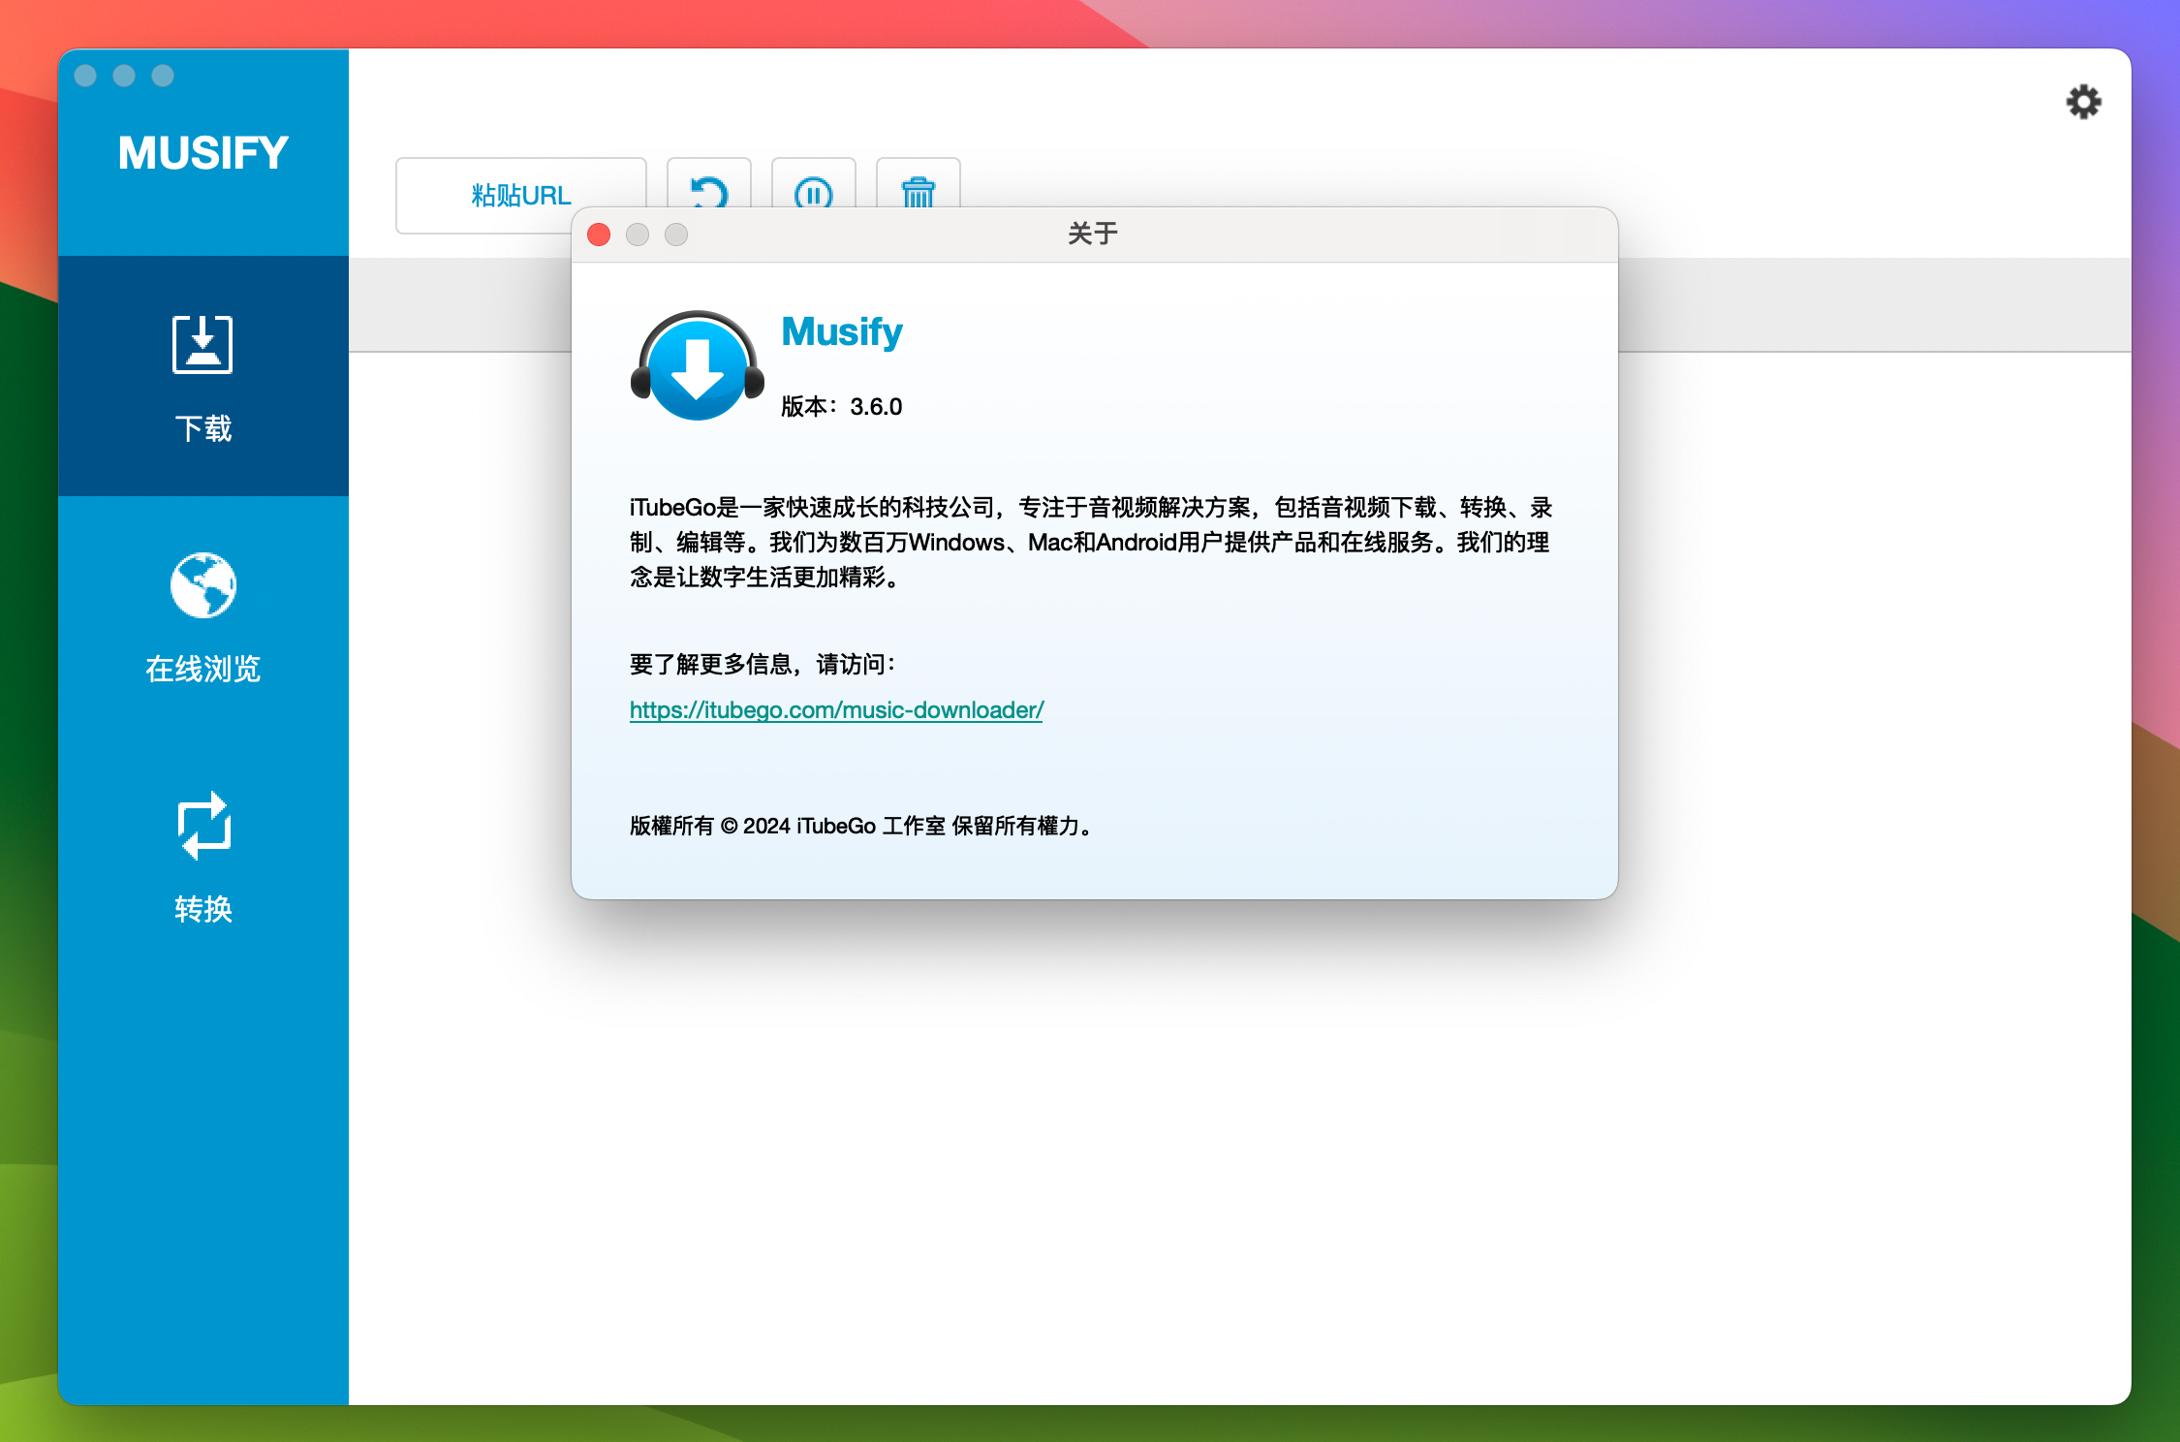Click the Musify headphone app logo

[698, 365]
